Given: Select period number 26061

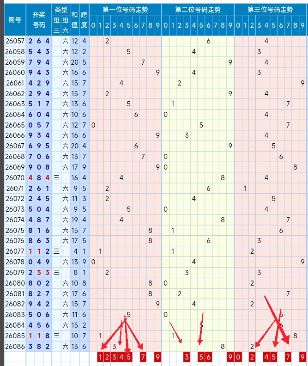Looking at the screenshot, I should coord(15,83).
